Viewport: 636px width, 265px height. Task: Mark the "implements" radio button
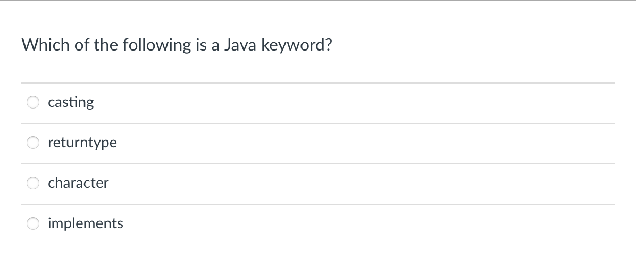pos(34,223)
